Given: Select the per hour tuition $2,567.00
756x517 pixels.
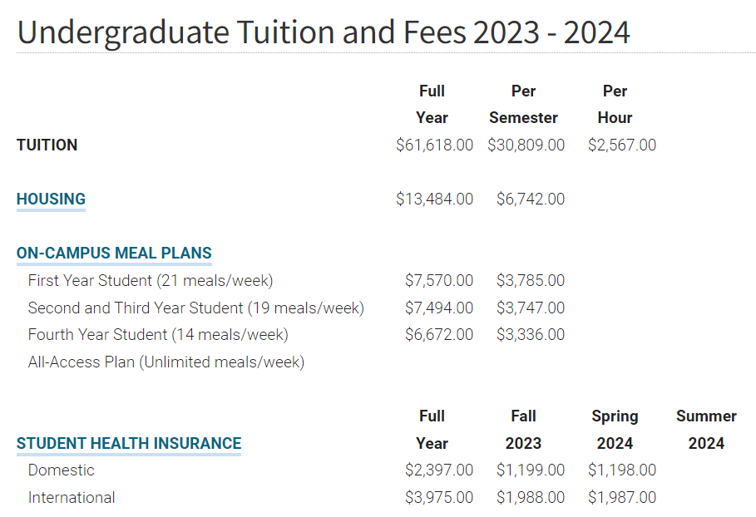Looking at the screenshot, I should (622, 145).
